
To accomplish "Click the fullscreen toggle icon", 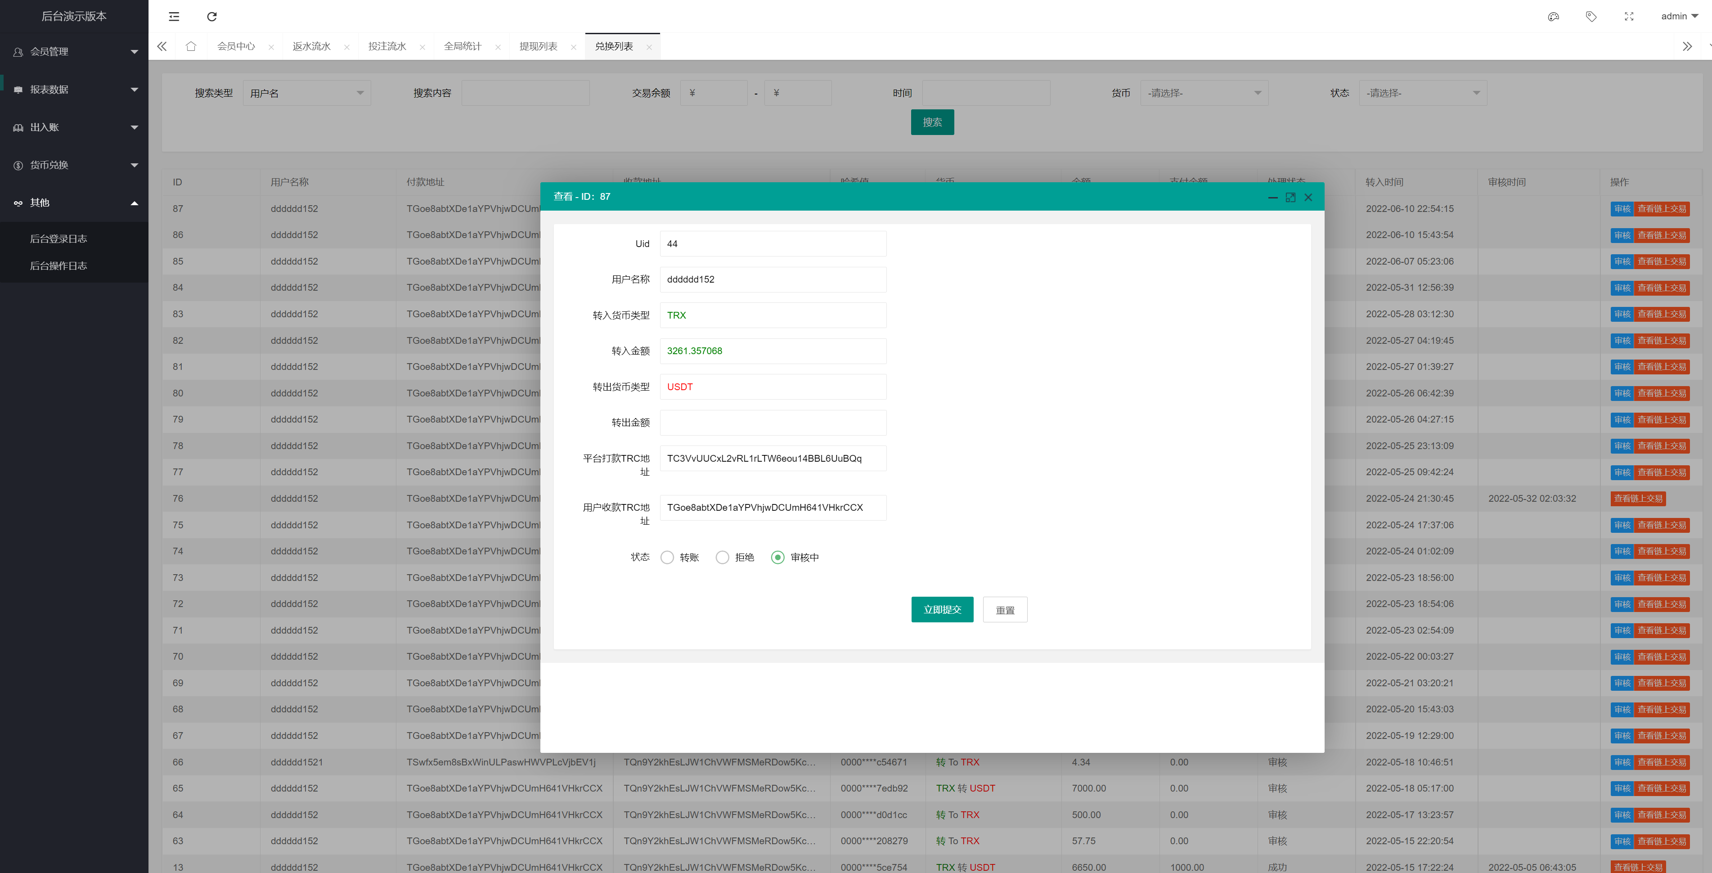I will 1290,196.
